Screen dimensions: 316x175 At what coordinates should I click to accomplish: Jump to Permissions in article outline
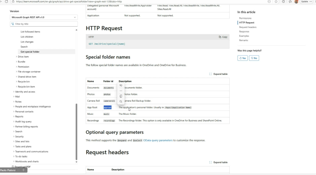coord(245,18)
